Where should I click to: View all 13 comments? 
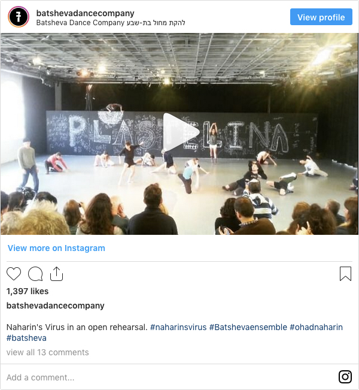coord(47,352)
